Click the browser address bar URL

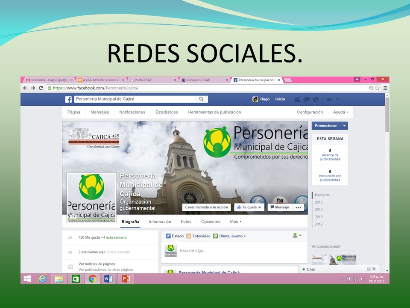[96, 88]
